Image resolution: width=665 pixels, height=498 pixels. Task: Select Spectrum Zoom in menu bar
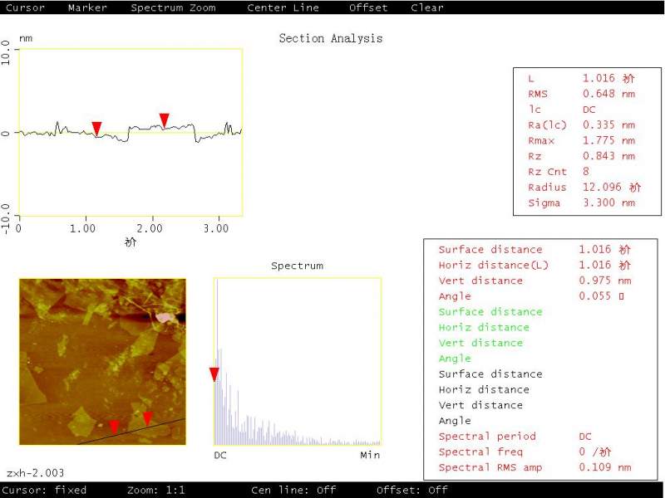click(x=173, y=7)
